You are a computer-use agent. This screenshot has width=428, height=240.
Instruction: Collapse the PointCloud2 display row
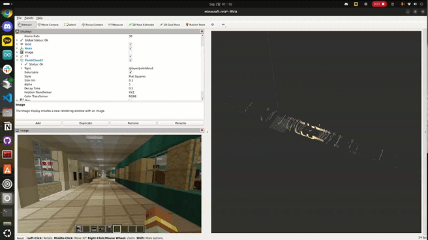[x=17, y=60]
